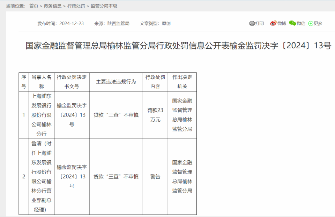Click the 当事人名称 column header
The width and height of the screenshot is (335, 217).
point(42,82)
